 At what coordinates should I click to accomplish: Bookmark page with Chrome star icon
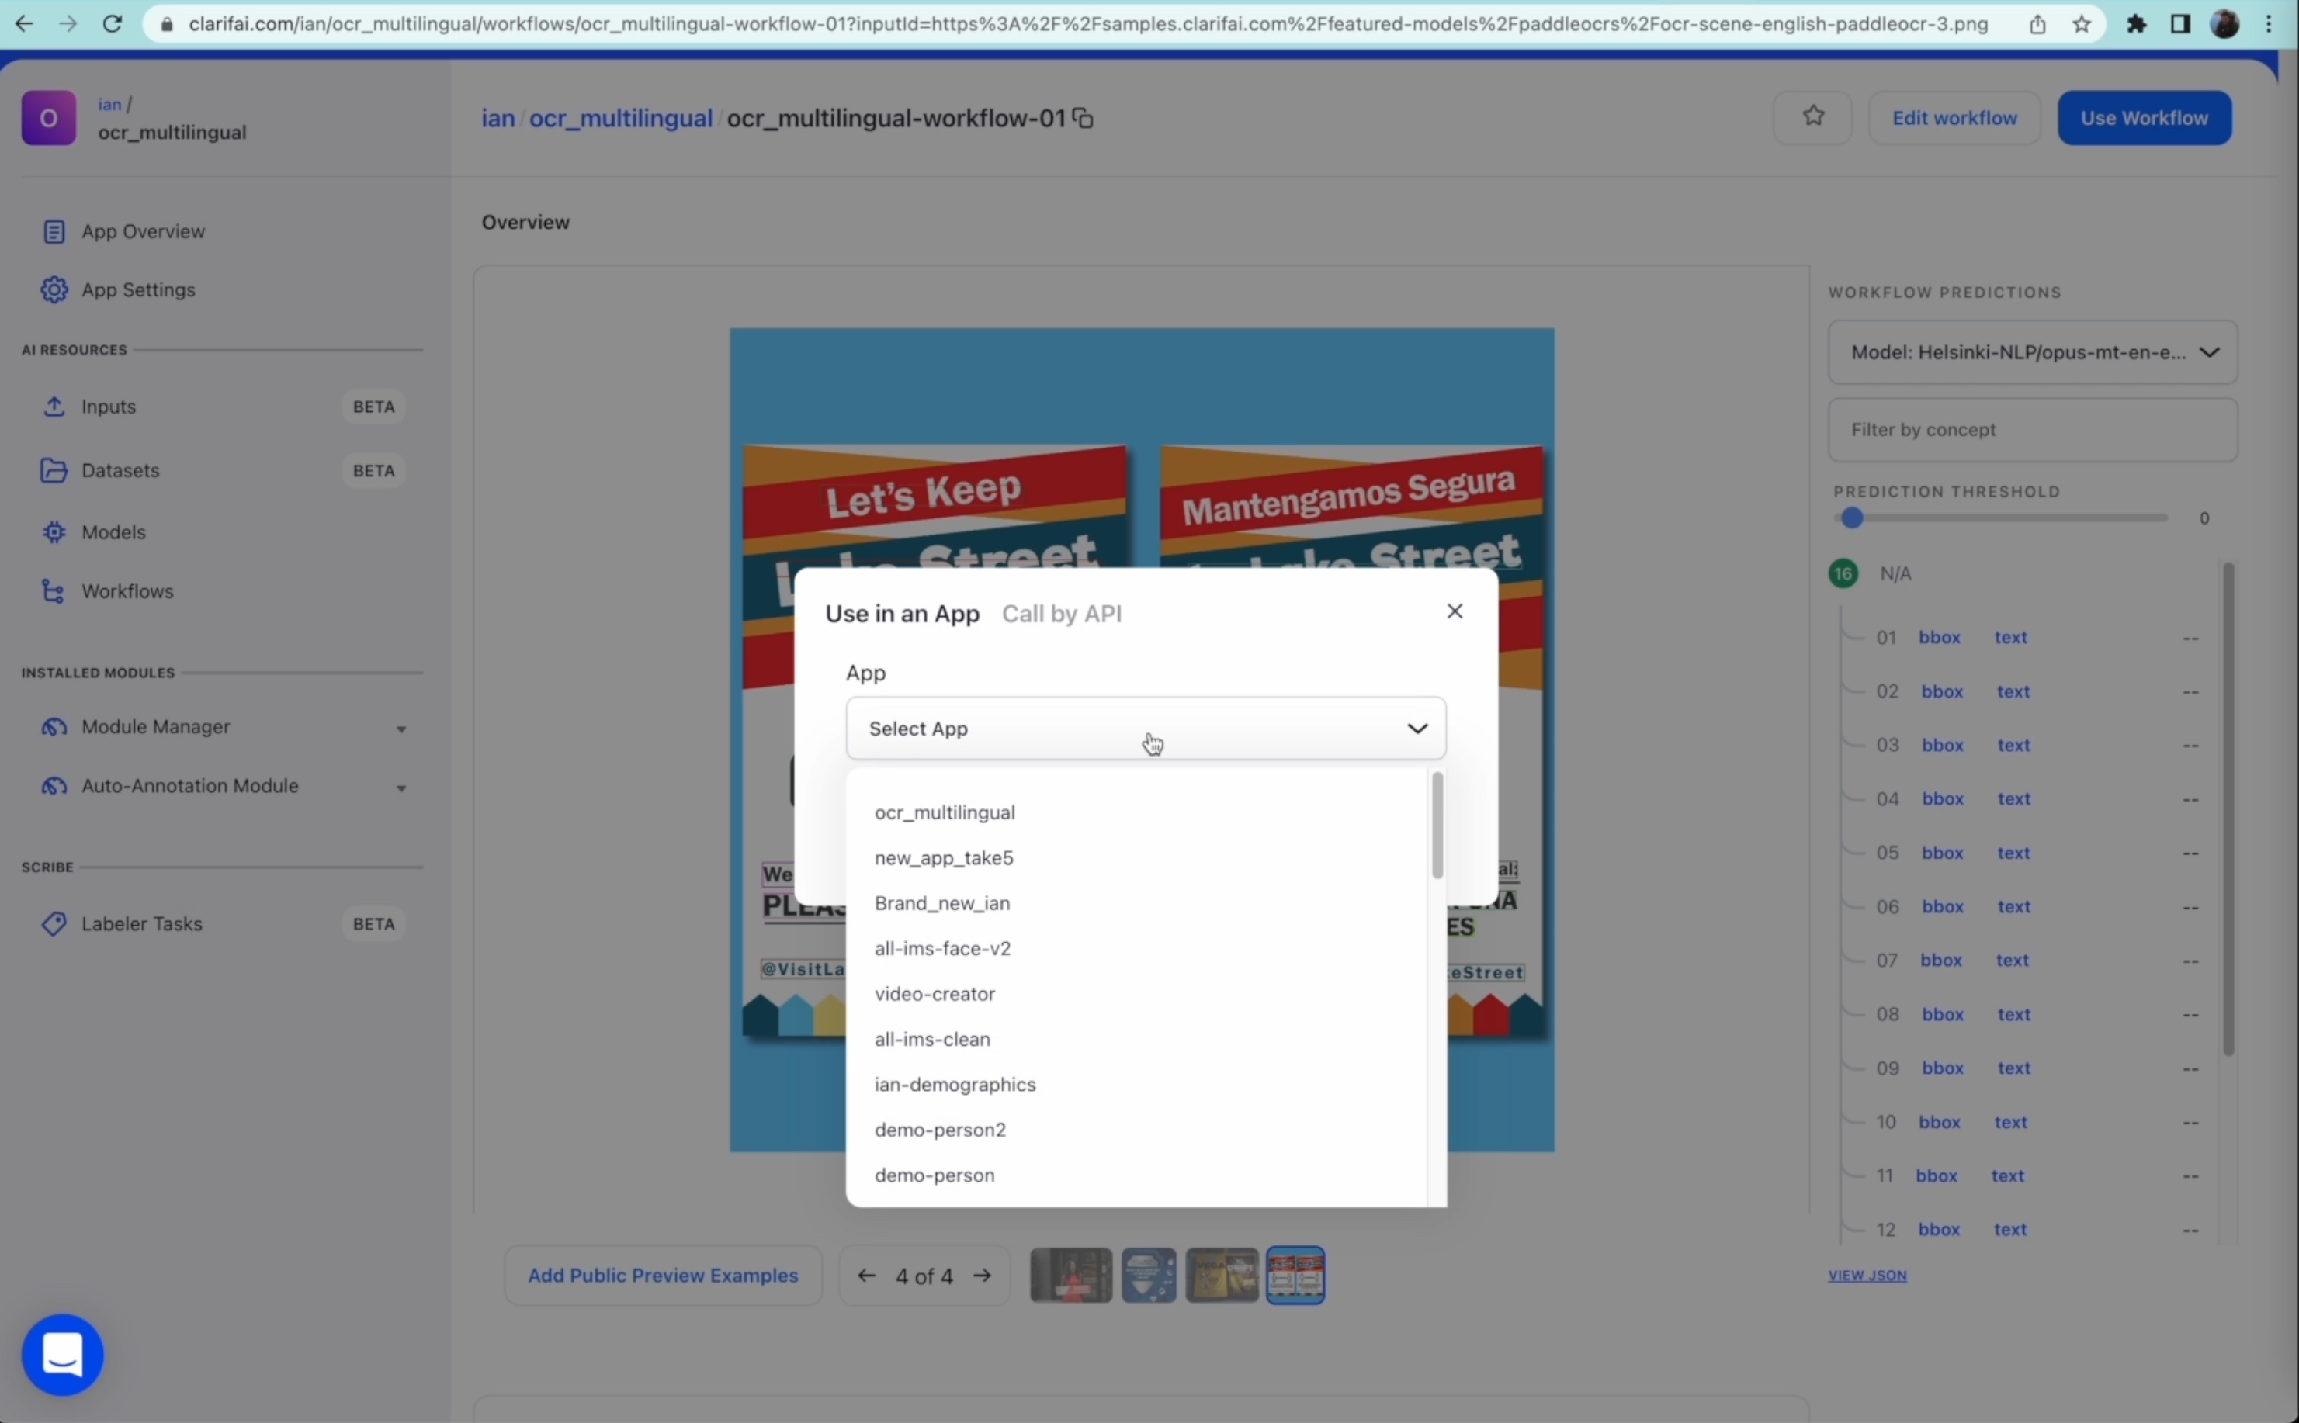(x=2081, y=25)
